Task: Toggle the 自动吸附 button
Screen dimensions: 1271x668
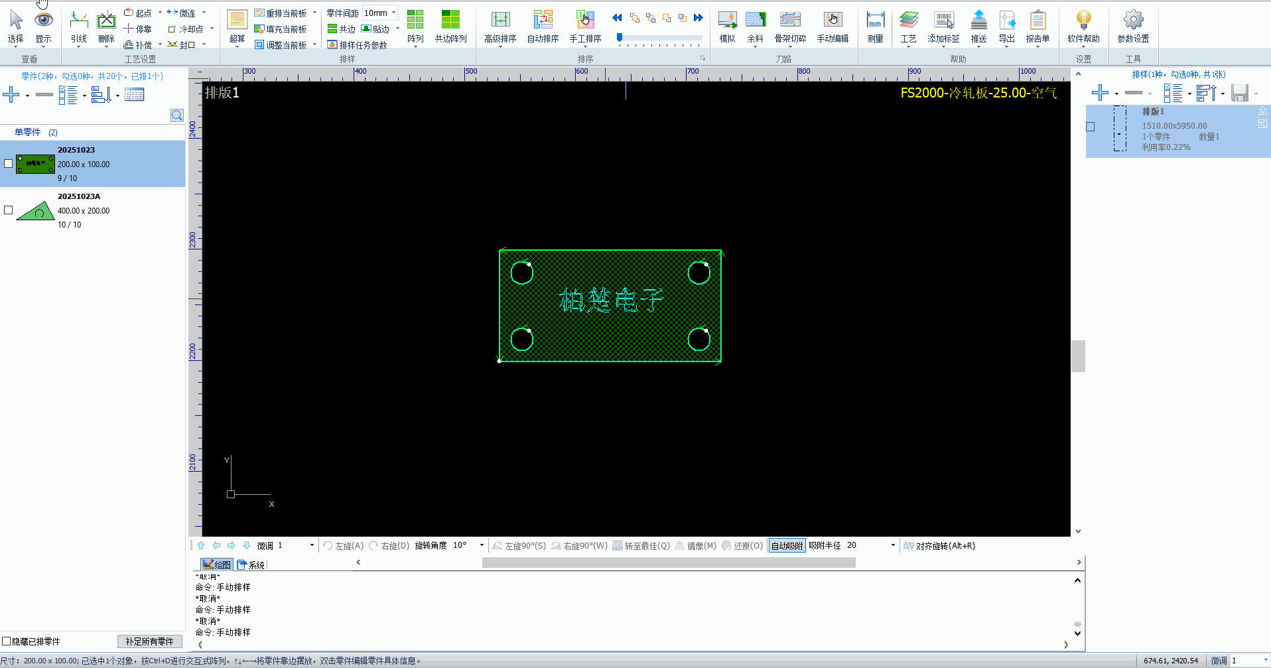Action: tap(787, 546)
